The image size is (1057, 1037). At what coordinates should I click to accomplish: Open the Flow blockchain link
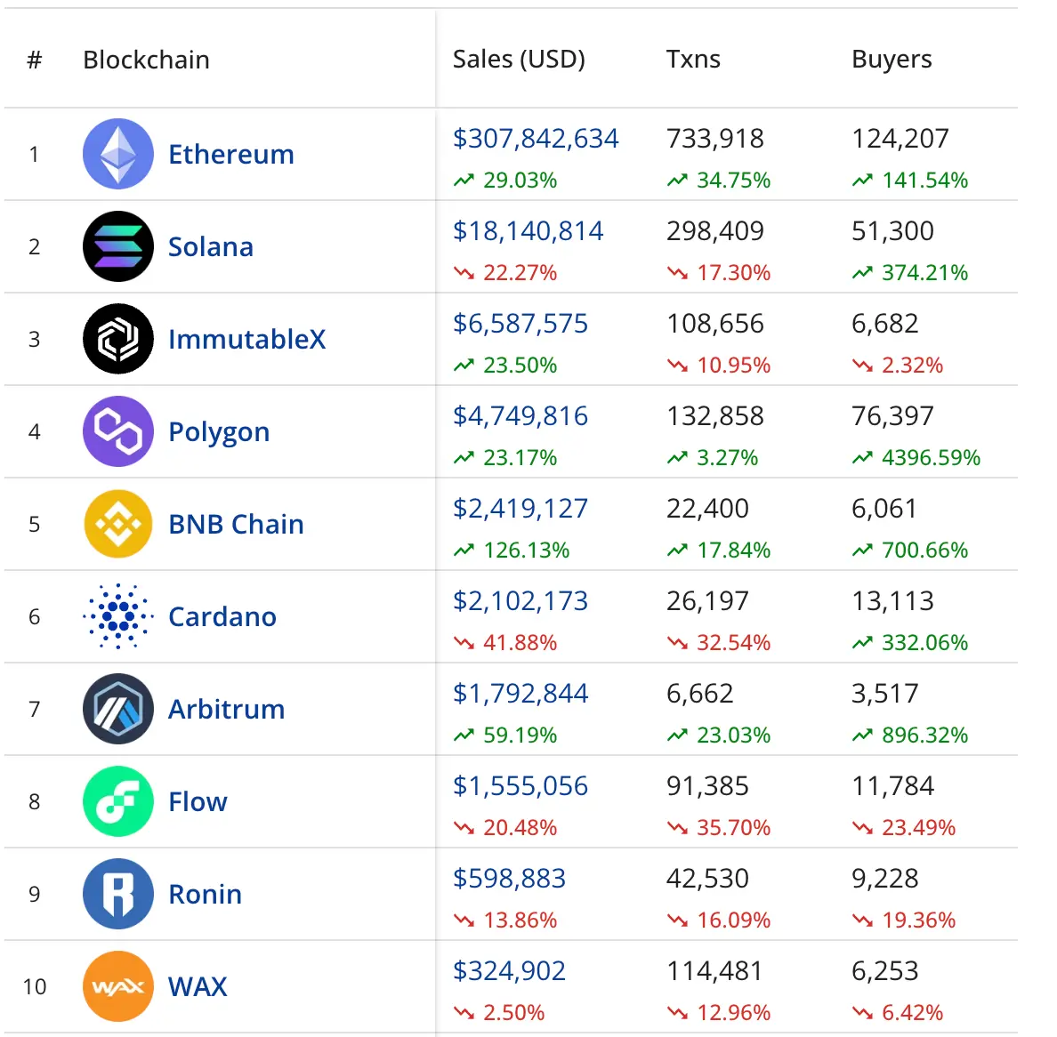pyautogui.click(x=198, y=801)
